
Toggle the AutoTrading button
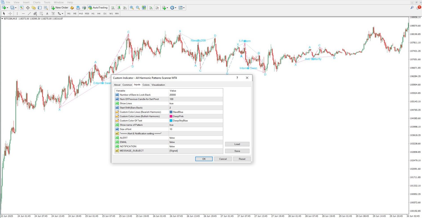[98, 8]
